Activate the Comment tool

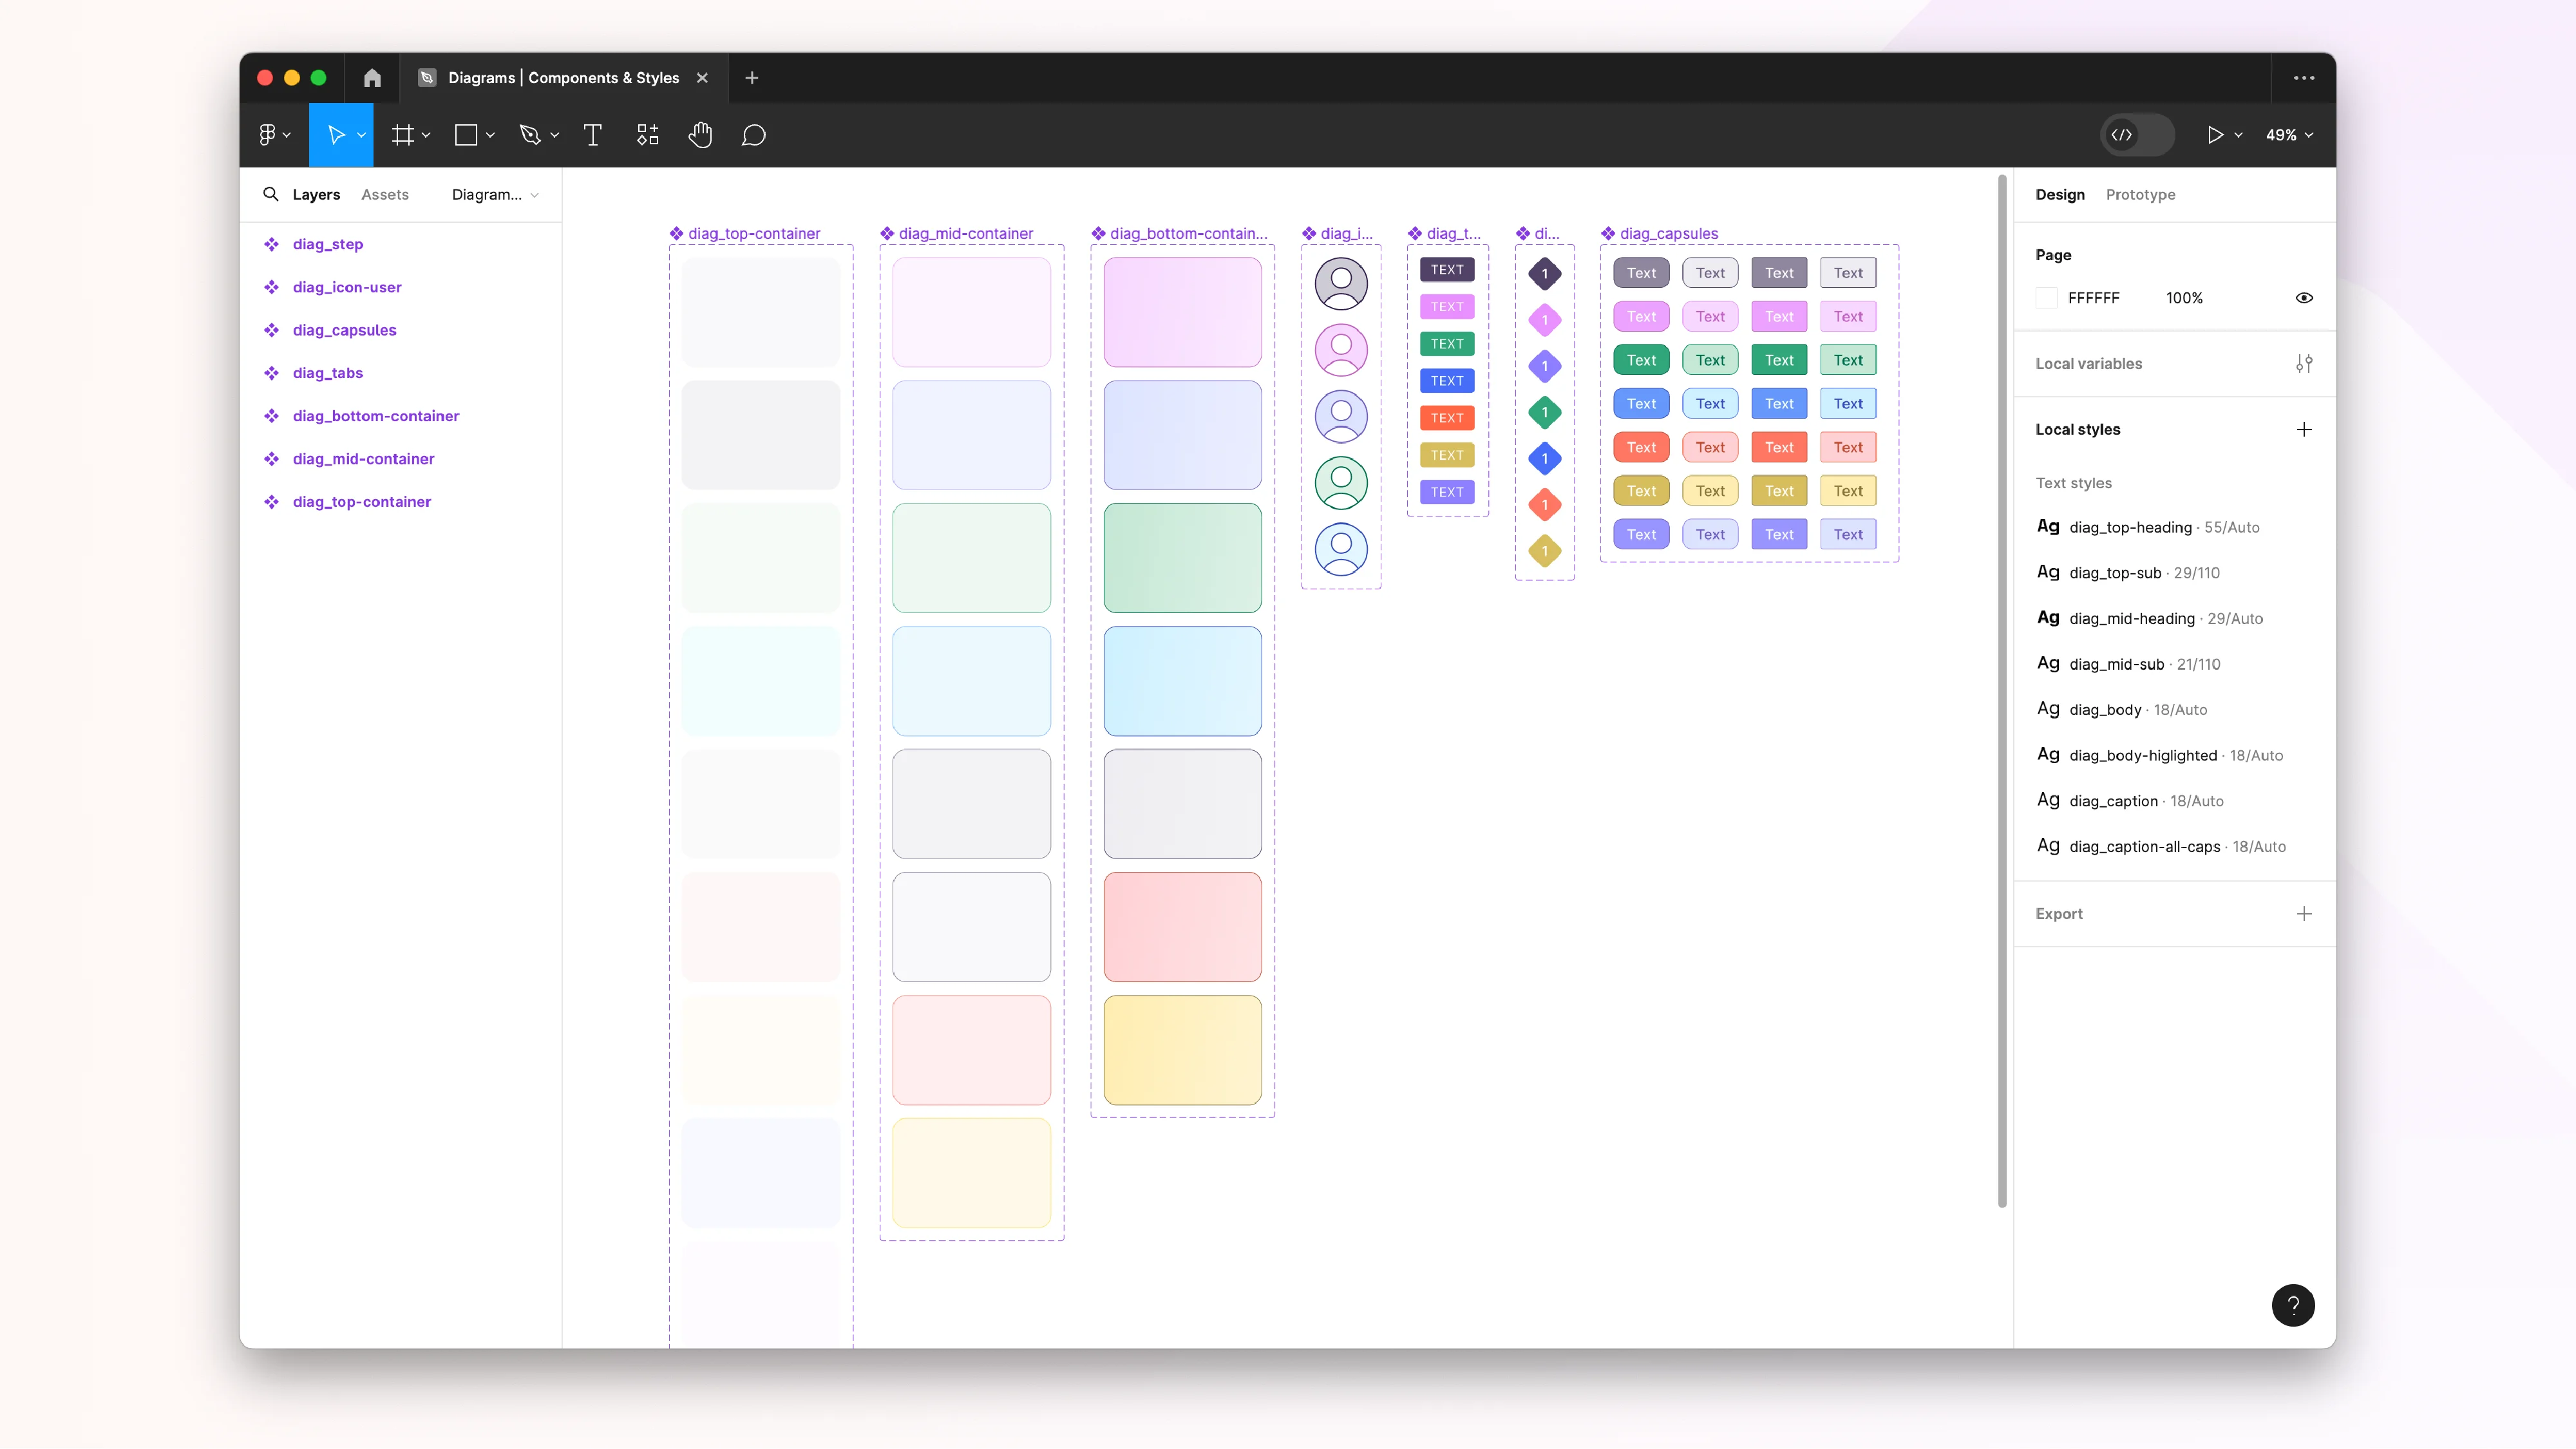[x=753, y=135]
